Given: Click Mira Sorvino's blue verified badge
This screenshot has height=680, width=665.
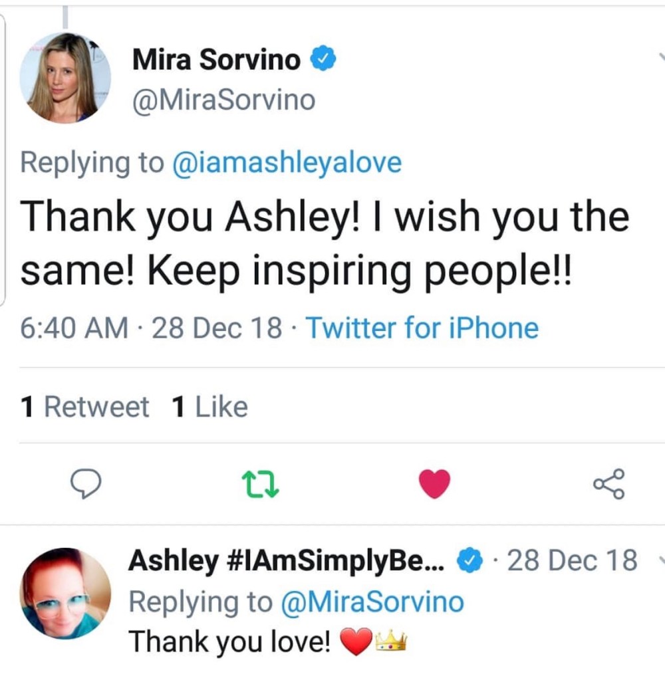Looking at the screenshot, I should coord(323,60).
